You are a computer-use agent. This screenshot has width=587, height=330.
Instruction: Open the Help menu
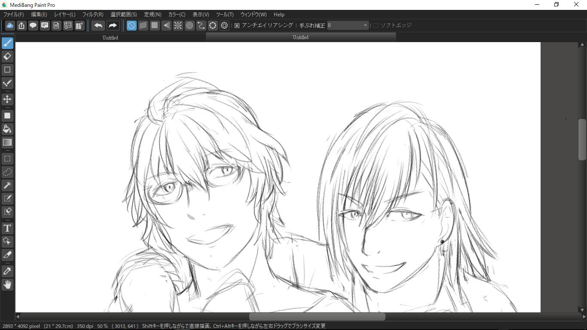[x=279, y=15]
